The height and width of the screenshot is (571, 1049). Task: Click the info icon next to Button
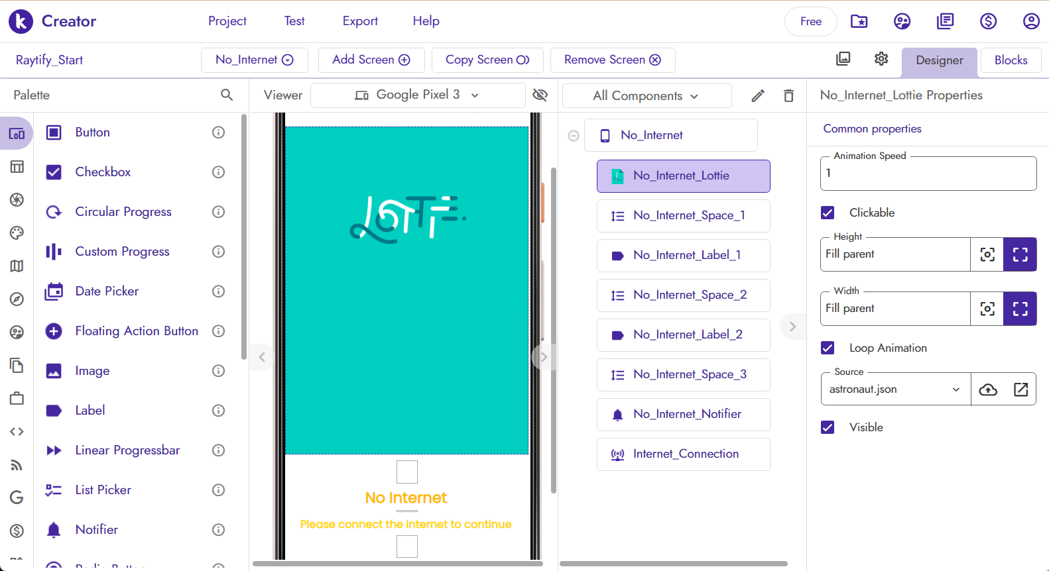pos(218,132)
